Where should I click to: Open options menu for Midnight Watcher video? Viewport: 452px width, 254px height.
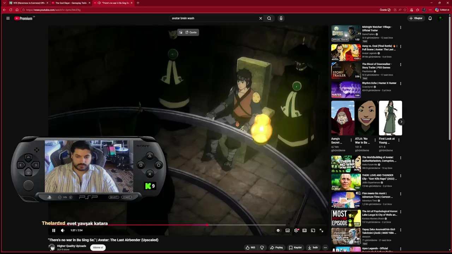tap(400, 28)
